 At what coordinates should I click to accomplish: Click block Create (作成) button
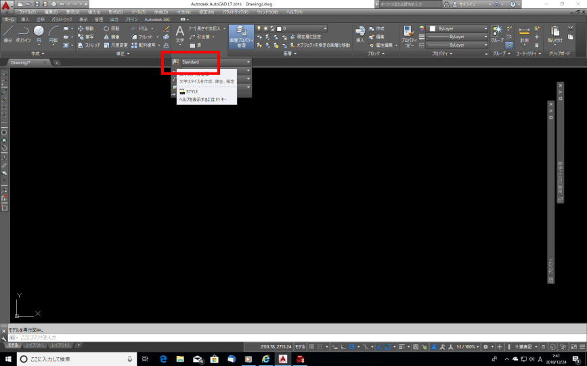[377, 28]
